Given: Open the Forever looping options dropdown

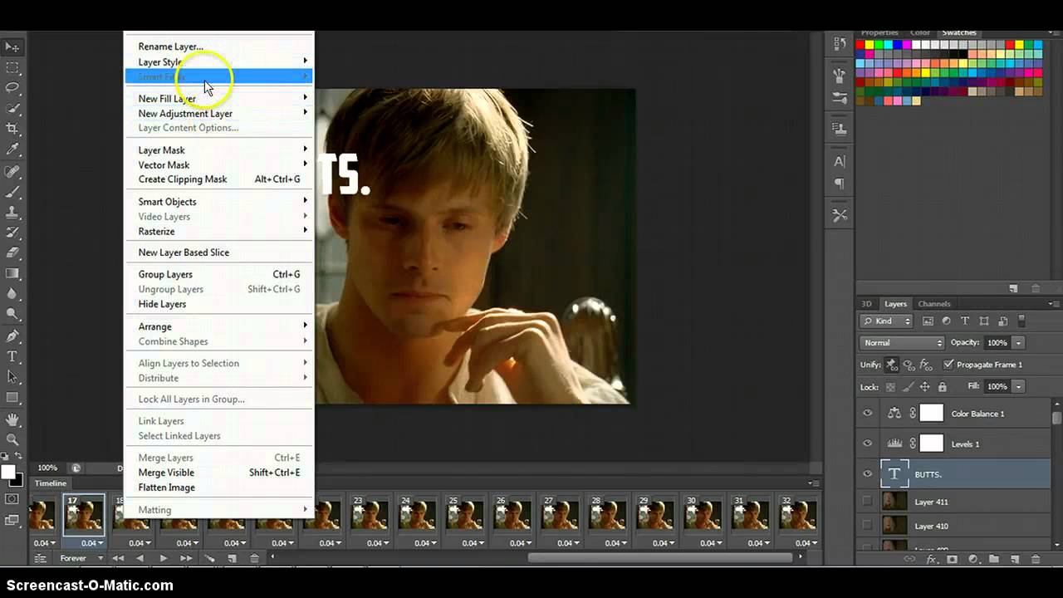Looking at the screenshot, I should click(x=81, y=558).
